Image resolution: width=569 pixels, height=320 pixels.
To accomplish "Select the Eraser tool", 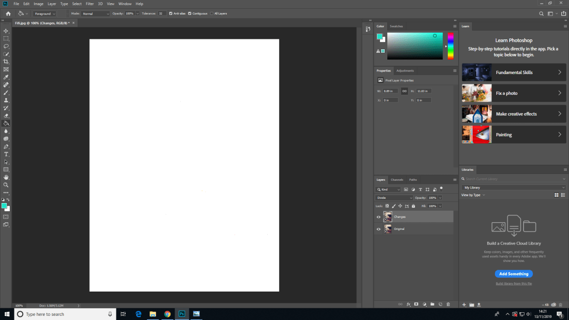I will tap(6, 115).
